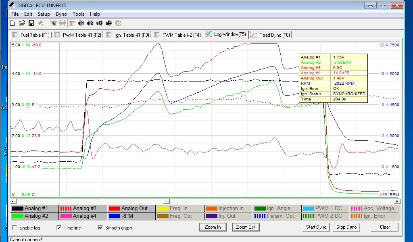Save using the floppy disk icon

click(x=31, y=23)
